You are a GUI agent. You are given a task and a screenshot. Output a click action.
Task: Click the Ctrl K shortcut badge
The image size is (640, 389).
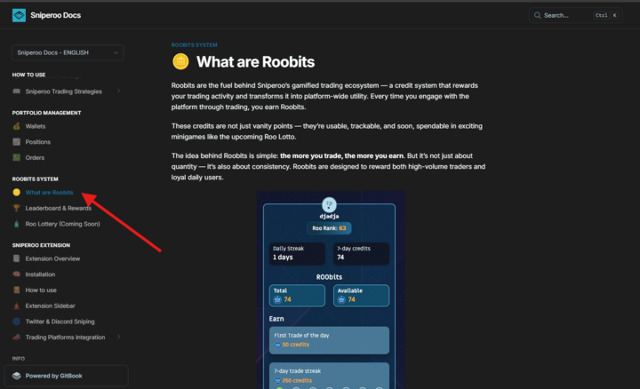[606, 15]
